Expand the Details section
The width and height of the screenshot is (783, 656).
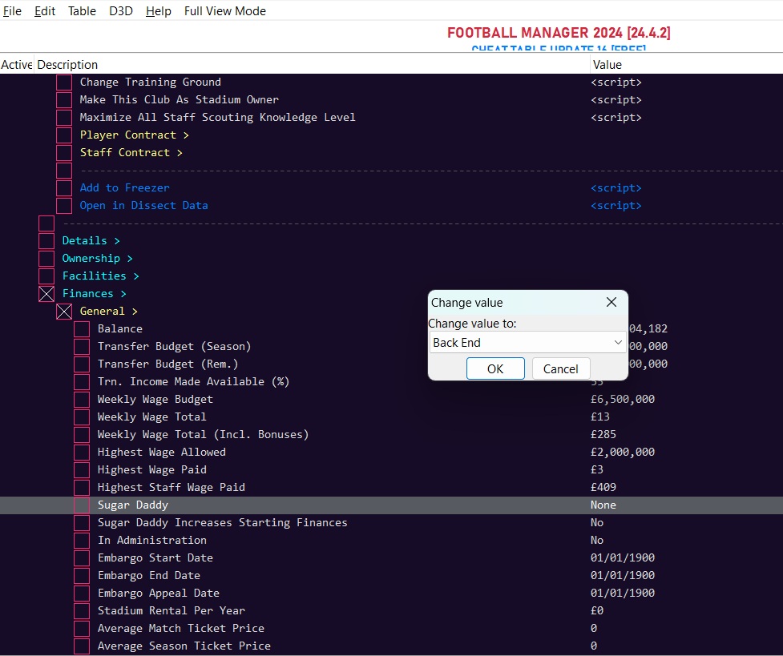91,241
